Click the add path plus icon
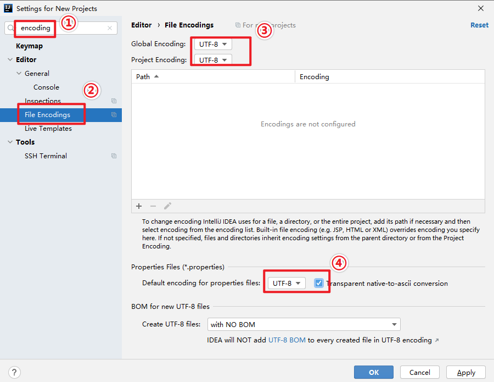Screen dimensions: 494x382 pos(139,206)
